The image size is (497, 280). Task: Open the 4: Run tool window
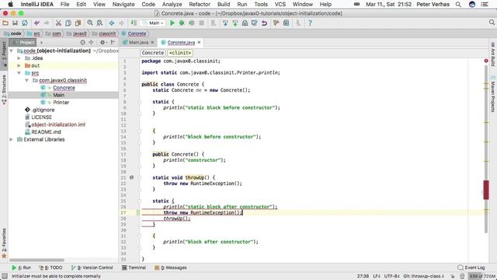pyautogui.click(x=21, y=268)
